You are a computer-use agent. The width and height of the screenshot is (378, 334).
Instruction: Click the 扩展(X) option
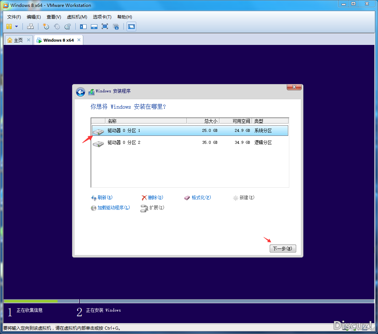pyautogui.click(x=157, y=208)
